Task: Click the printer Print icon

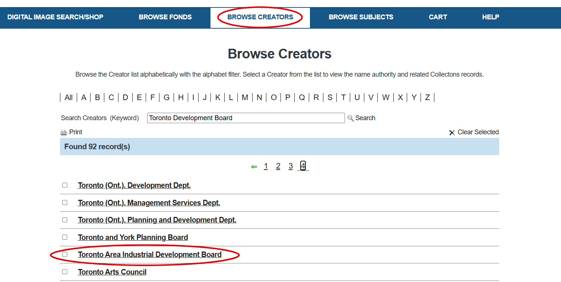Action: click(64, 132)
